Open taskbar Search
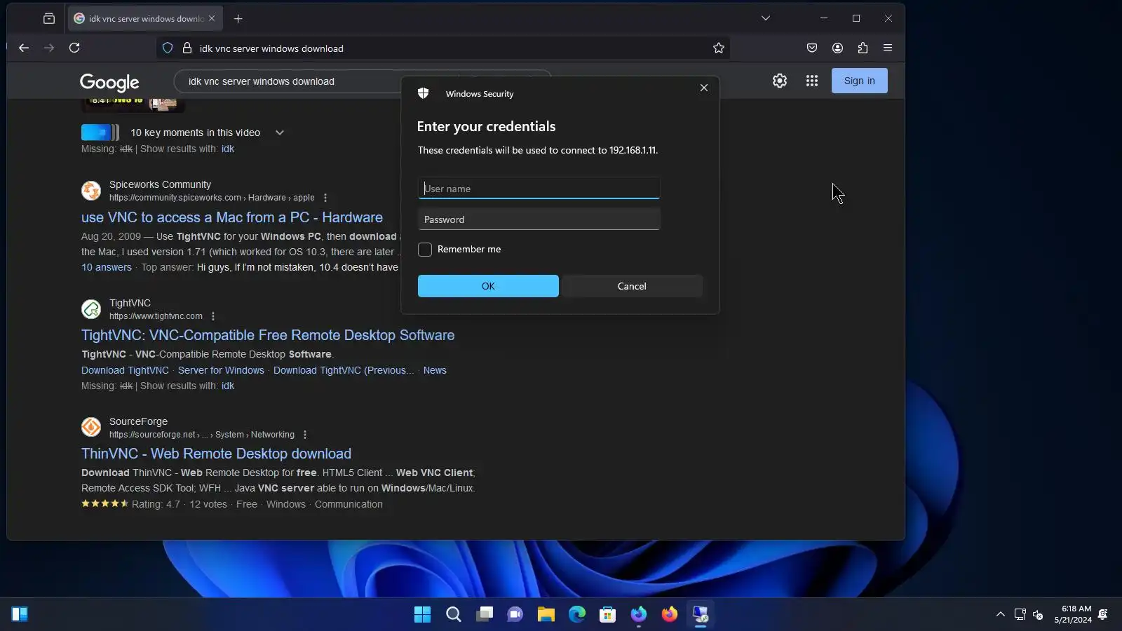The image size is (1122, 631). [454, 615]
